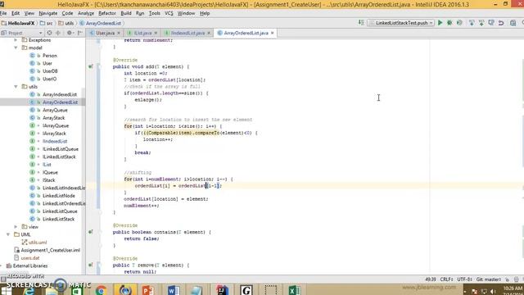Open the Analyze menu
Viewport: 524px width, 295px height.
point(86,13)
